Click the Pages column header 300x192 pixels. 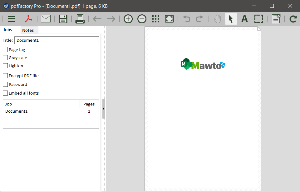(x=89, y=104)
